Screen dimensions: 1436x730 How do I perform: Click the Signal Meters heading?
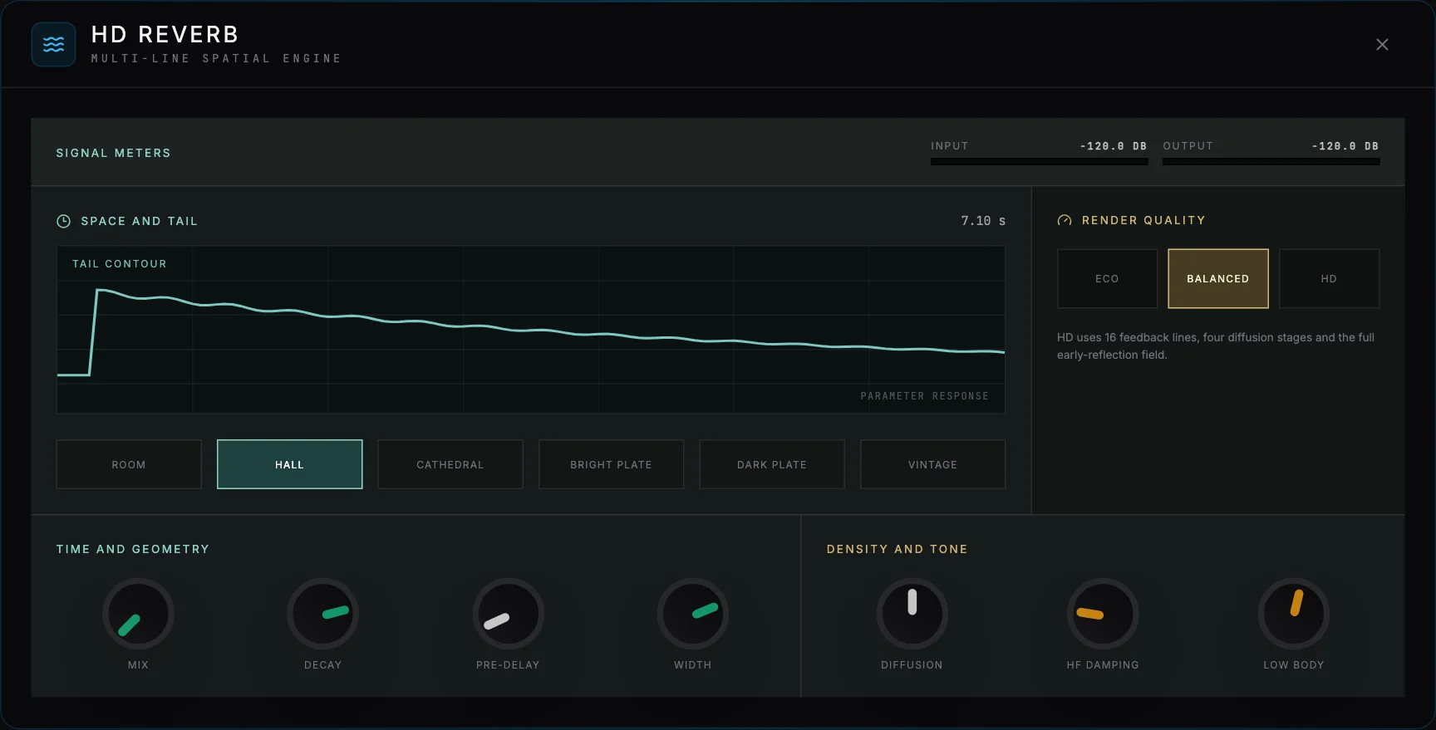tap(114, 153)
